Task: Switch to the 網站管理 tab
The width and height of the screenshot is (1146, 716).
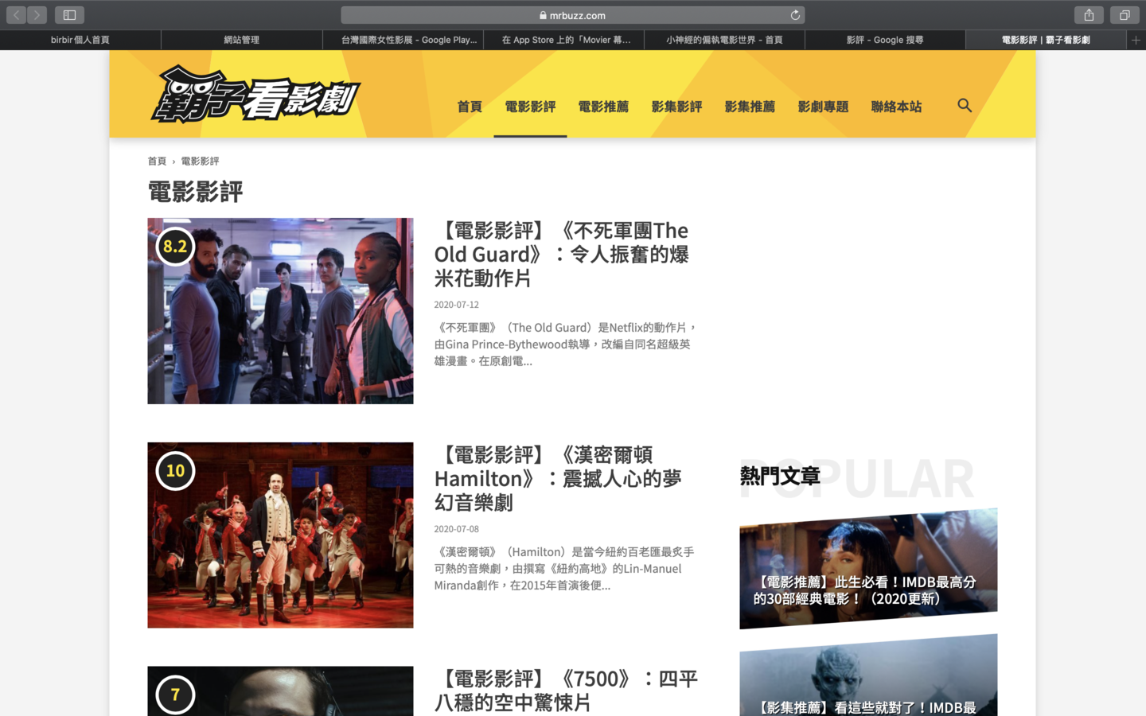Action: 241,40
